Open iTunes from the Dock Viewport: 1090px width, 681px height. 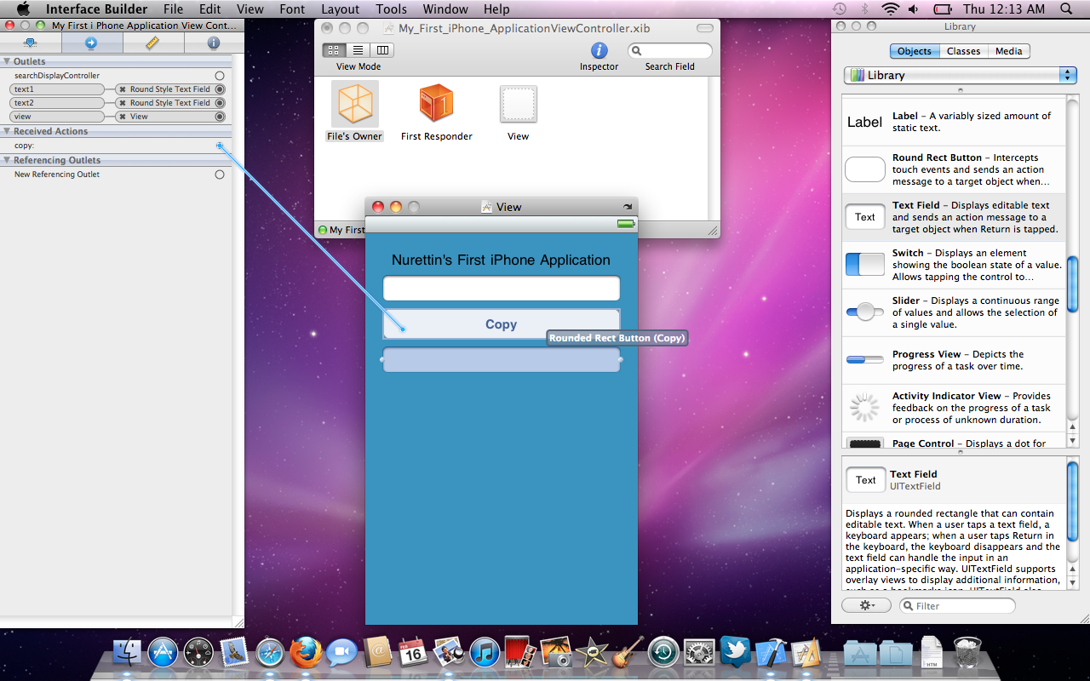tap(485, 653)
